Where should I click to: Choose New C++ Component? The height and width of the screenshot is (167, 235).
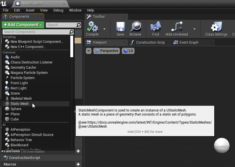[36, 47]
